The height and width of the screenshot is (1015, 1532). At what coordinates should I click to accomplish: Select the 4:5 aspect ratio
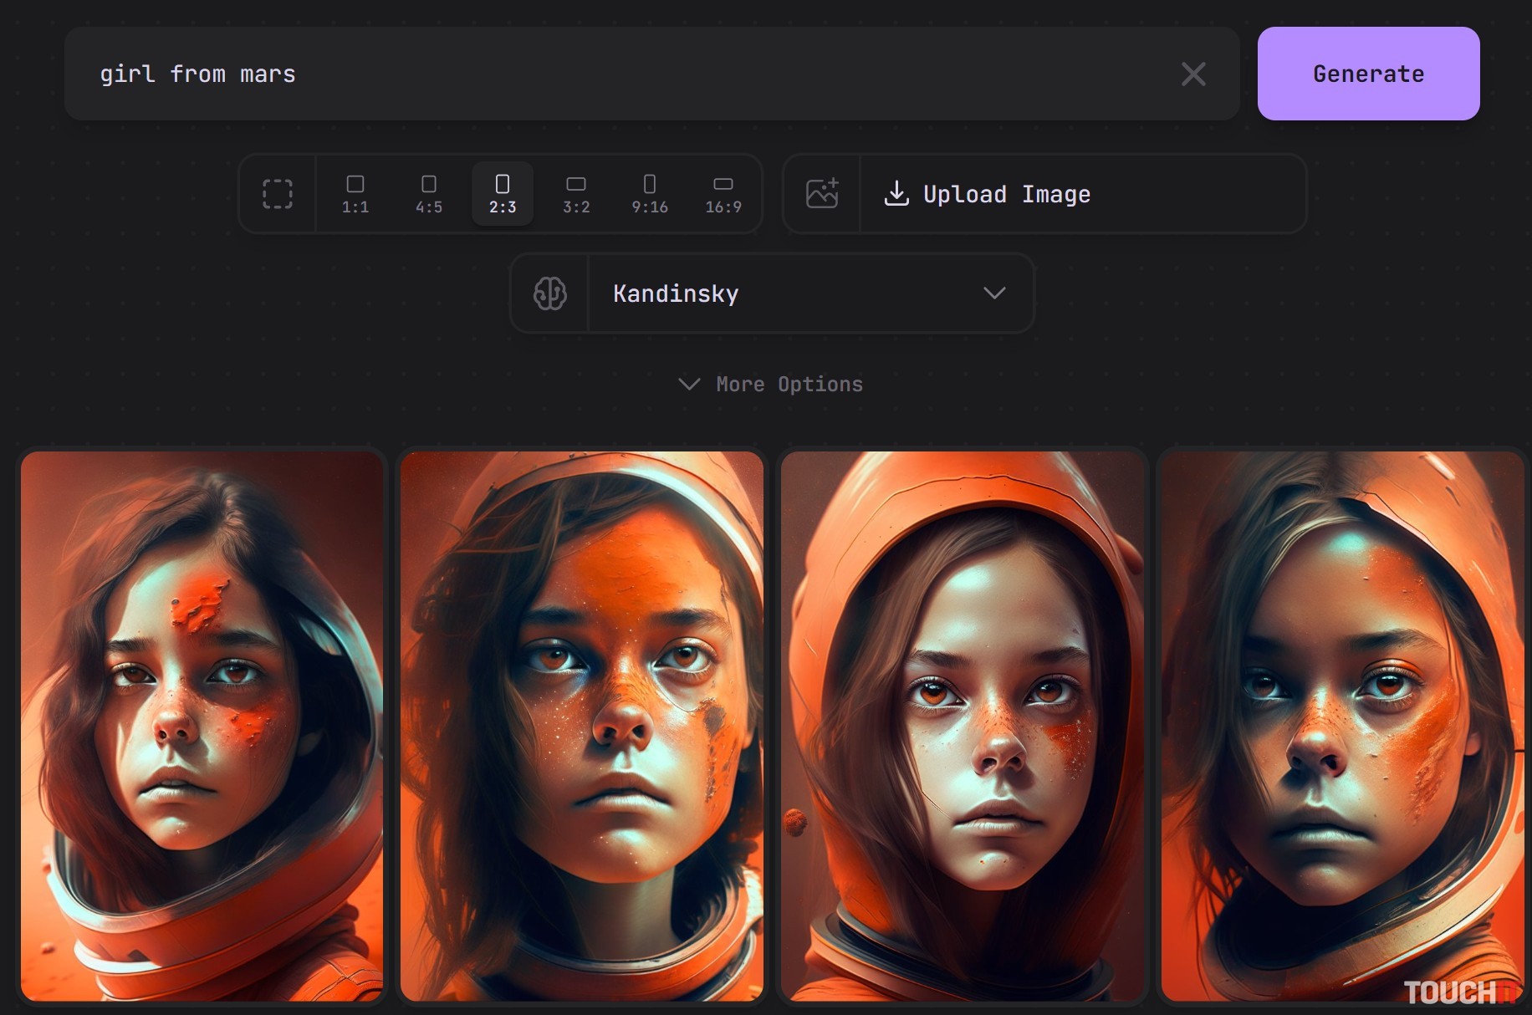click(429, 194)
